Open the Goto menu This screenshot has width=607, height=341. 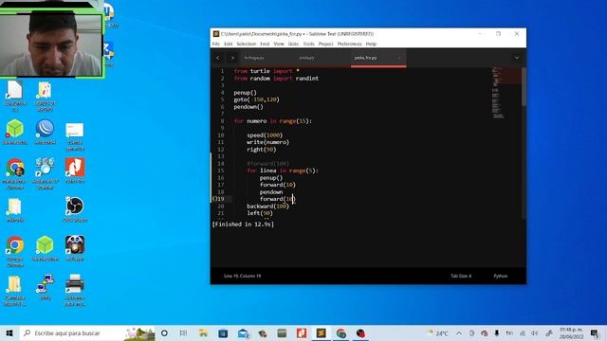coord(293,45)
